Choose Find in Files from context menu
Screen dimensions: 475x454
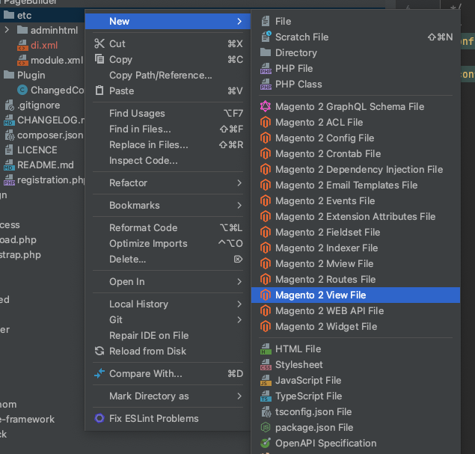coord(168,129)
